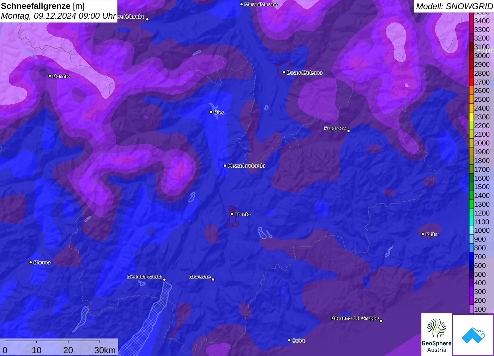Click the Cles location marker dot

(x=211, y=112)
